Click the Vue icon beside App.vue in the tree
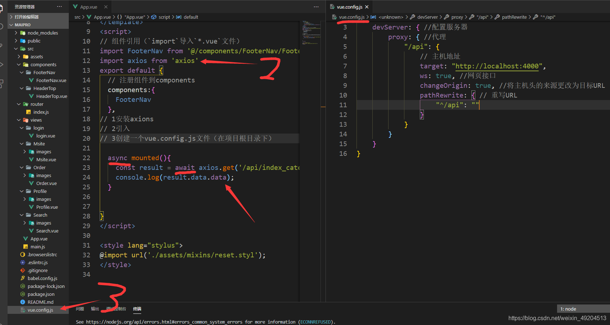Viewport: 610px width, 325px height. 26,239
